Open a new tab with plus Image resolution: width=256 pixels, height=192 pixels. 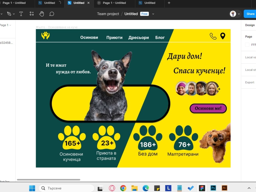click(x=169, y=3)
